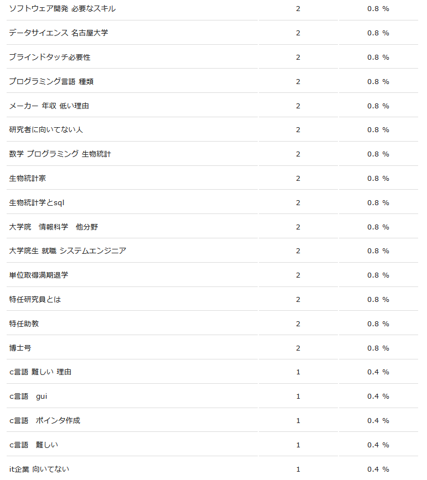Select 研究者に向いてない人 keyword
The height and width of the screenshot is (480, 427).
46,130
